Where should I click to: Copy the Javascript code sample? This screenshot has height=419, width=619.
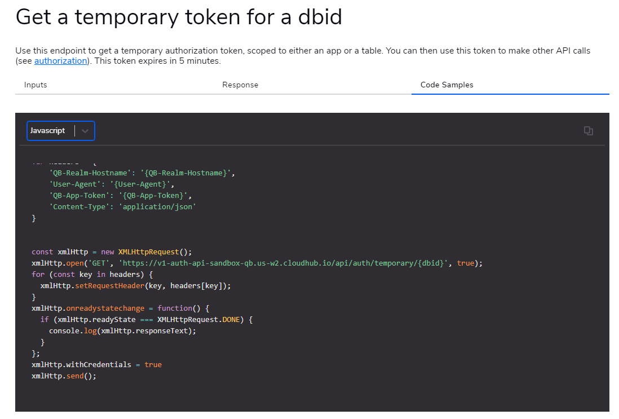589,130
